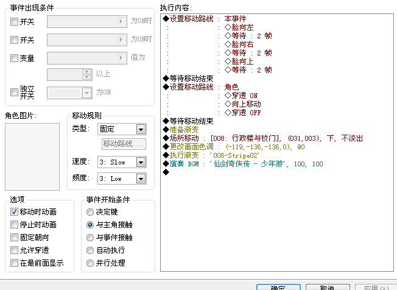397x290 pixels.
Task: Click the variable value input field
Action: [65, 74]
